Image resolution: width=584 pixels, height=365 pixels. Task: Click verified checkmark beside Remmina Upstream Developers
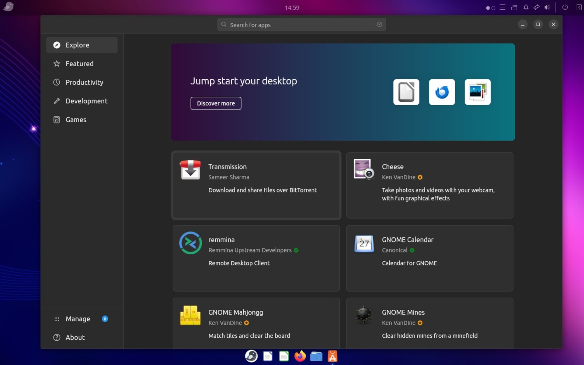coord(296,250)
